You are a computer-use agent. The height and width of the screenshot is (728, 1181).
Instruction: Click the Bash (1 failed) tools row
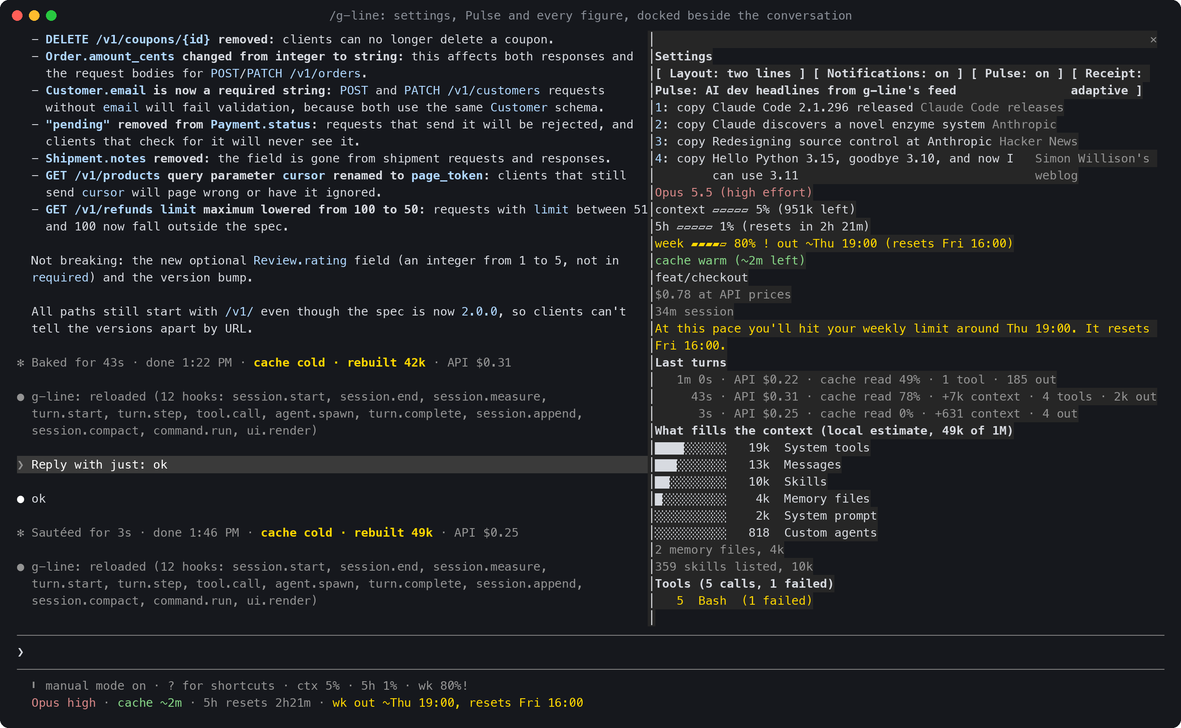[x=744, y=601]
